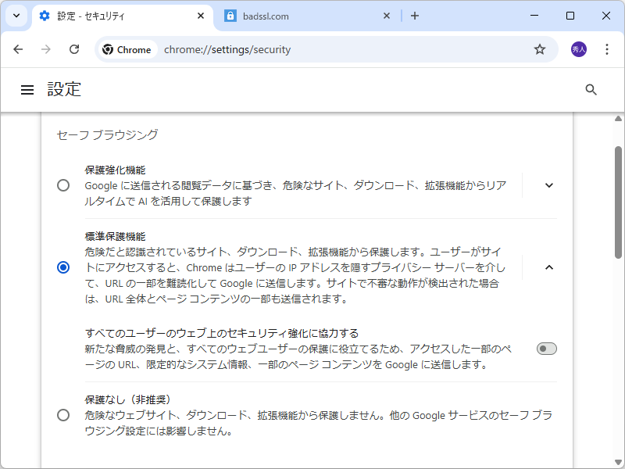Screen dimensions: 625x469
Task: Open the tab search dropdown
Action: [x=16, y=16]
